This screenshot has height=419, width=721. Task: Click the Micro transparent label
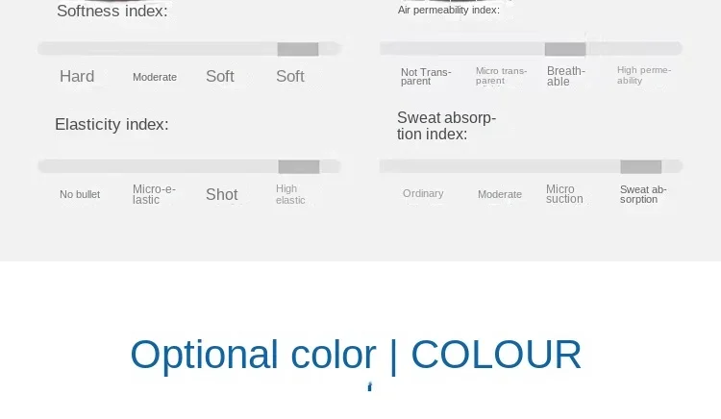[501, 76]
